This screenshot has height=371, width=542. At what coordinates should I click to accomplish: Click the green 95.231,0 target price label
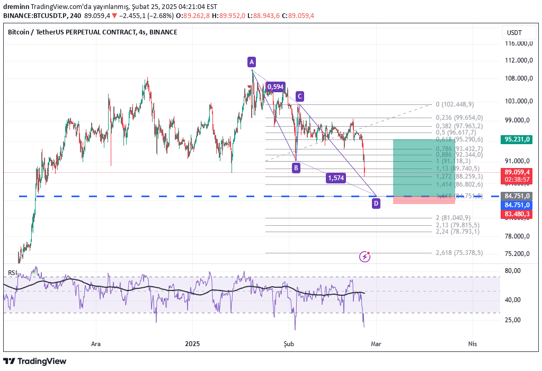pyautogui.click(x=516, y=139)
